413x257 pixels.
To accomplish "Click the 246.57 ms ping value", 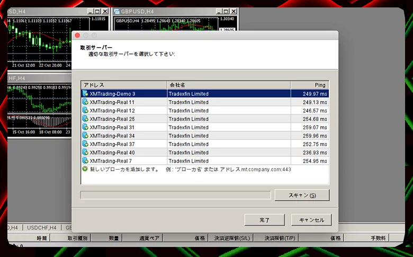I will click(x=315, y=111).
